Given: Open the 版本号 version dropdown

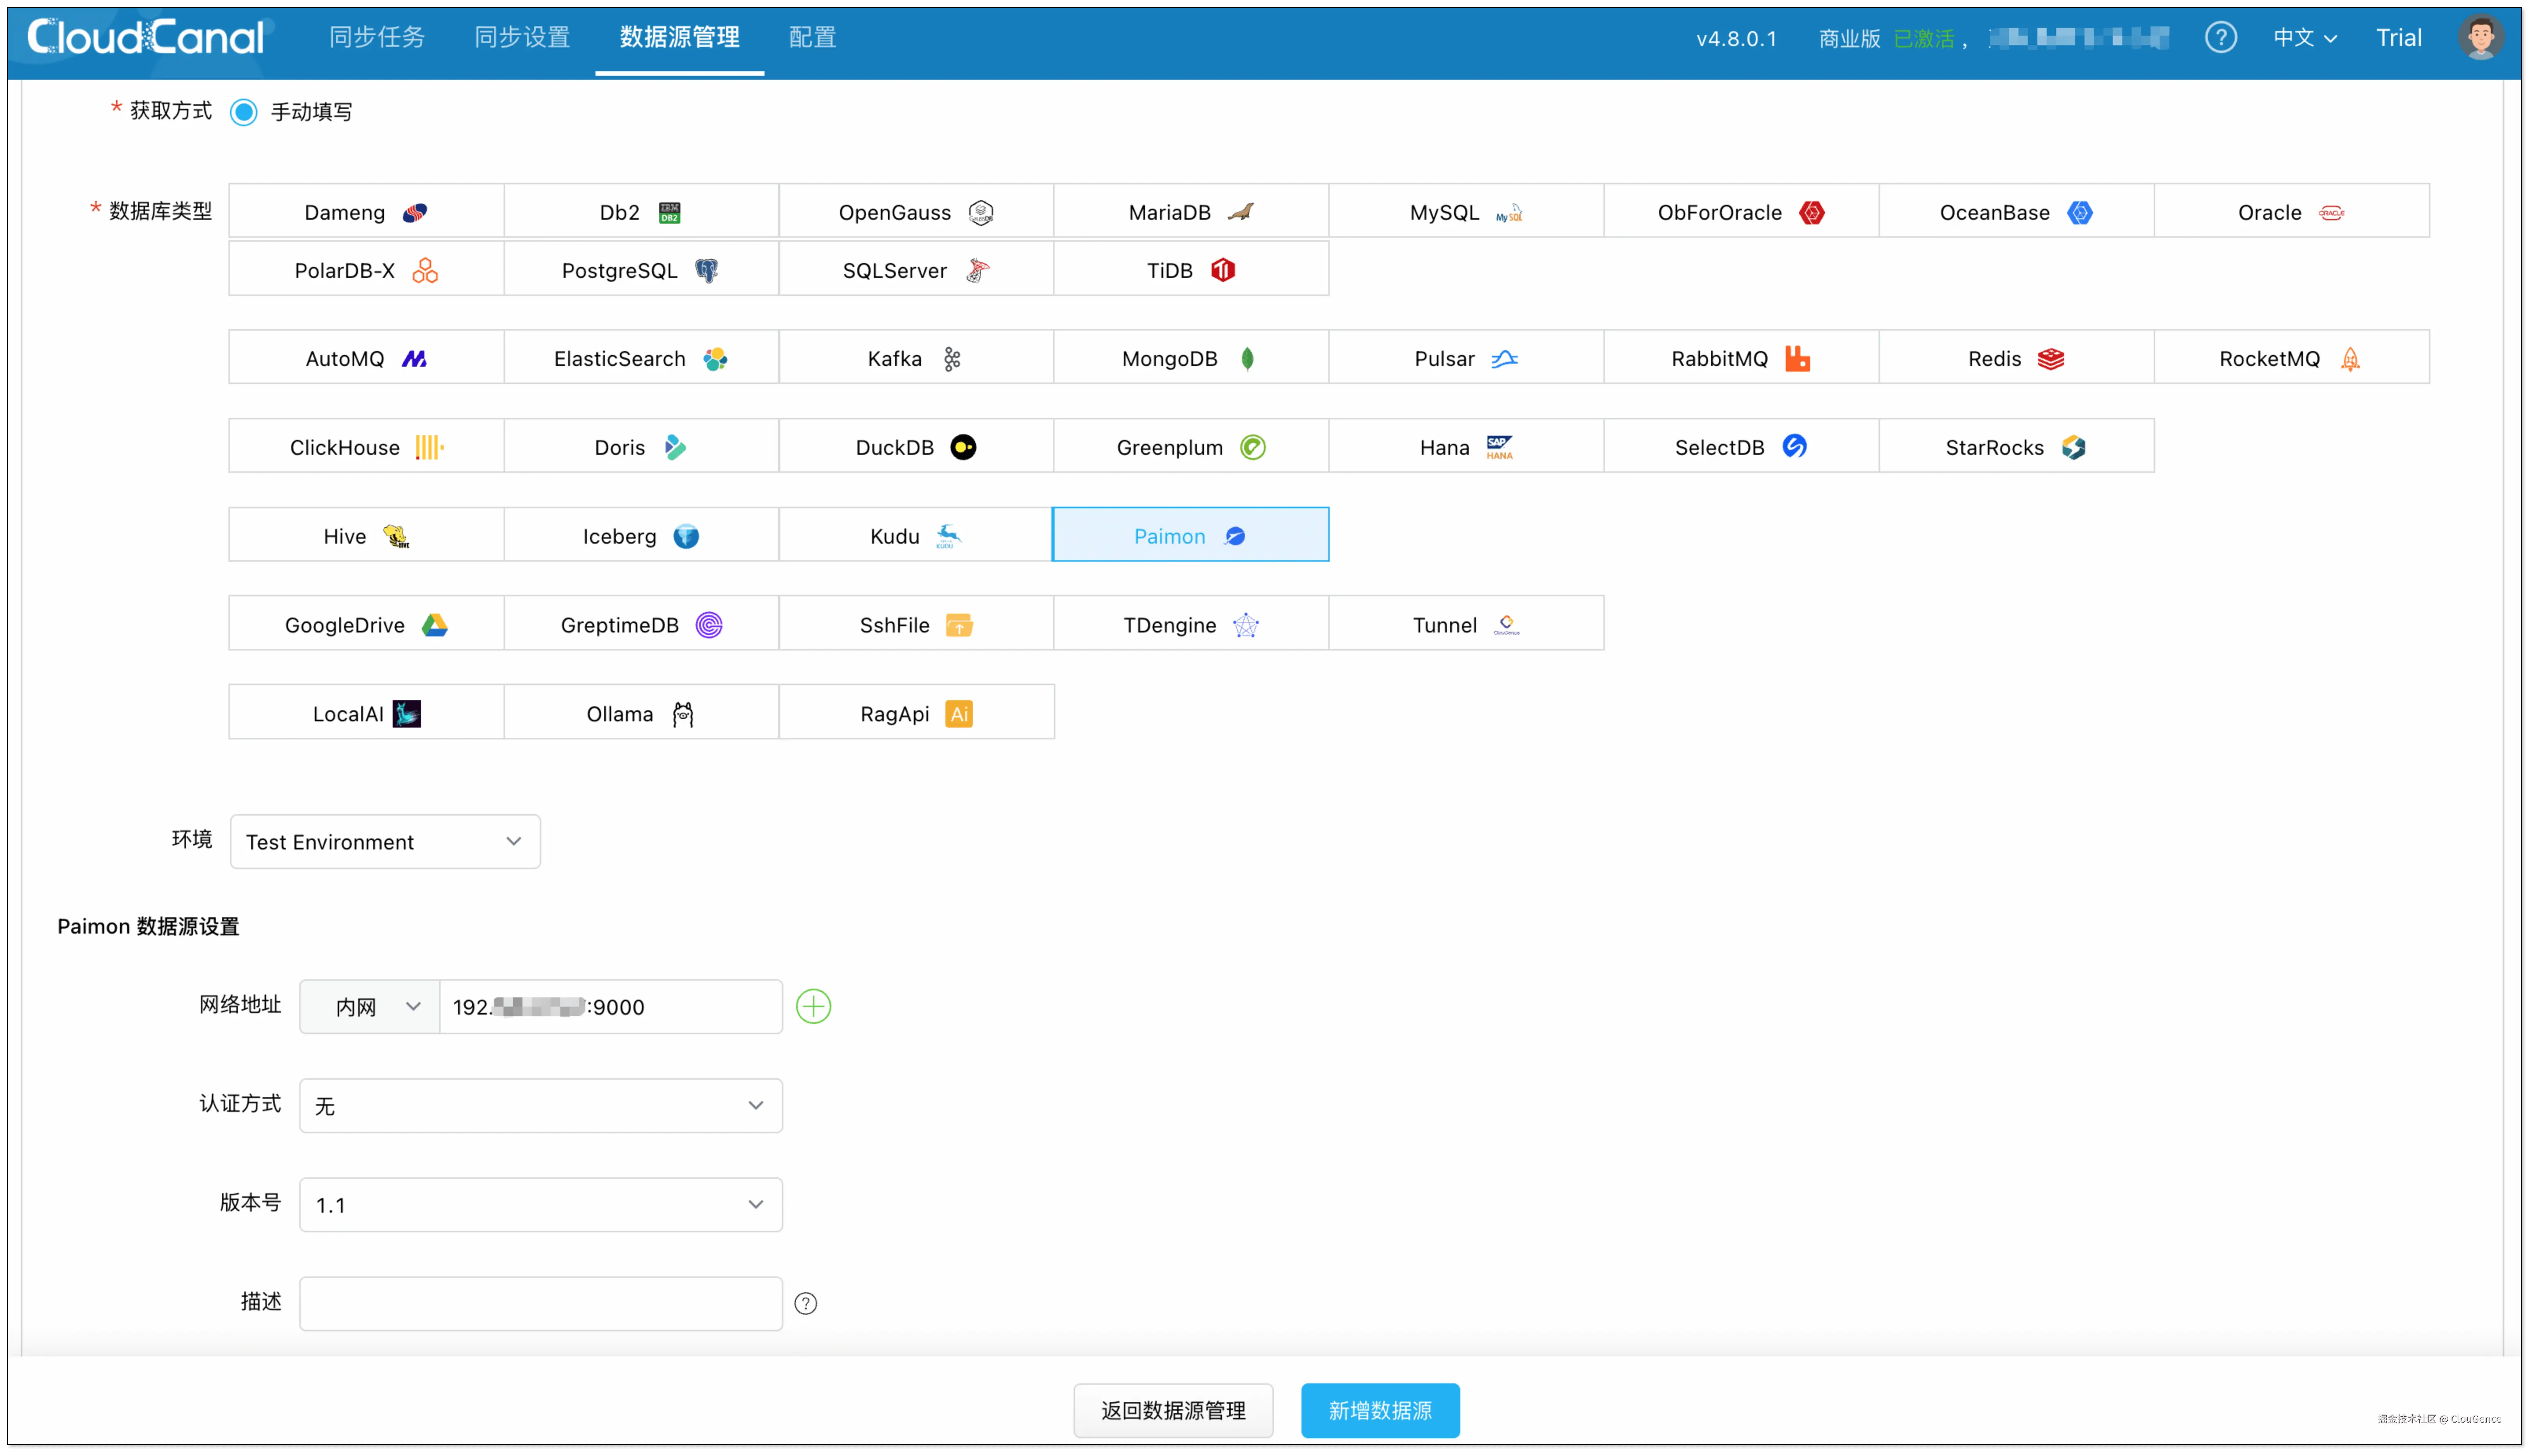Looking at the screenshot, I should tap(540, 1205).
